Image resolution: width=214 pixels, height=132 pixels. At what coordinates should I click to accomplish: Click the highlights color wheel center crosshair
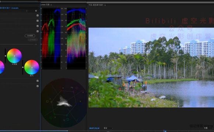point(32,67)
